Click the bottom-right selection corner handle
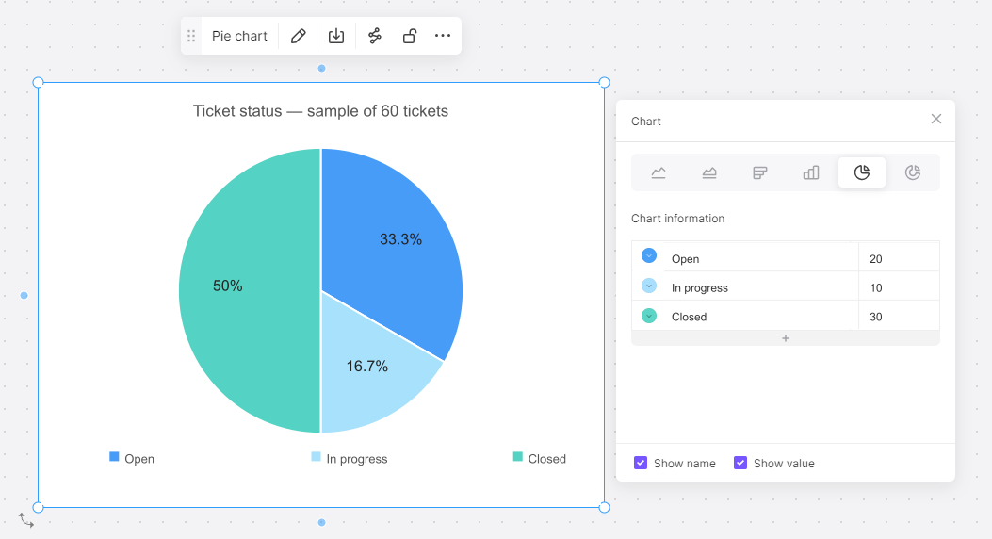992x539 pixels. [x=604, y=507]
